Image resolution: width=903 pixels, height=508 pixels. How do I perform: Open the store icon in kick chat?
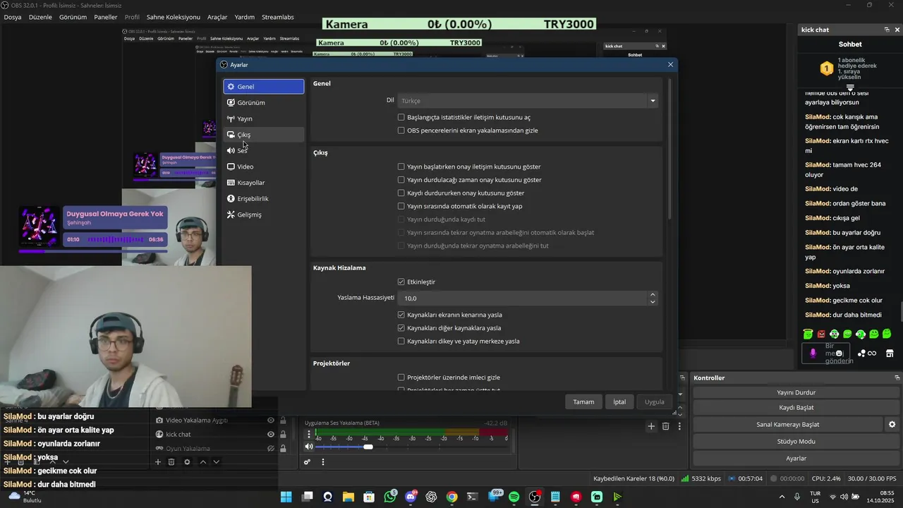tap(890, 353)
